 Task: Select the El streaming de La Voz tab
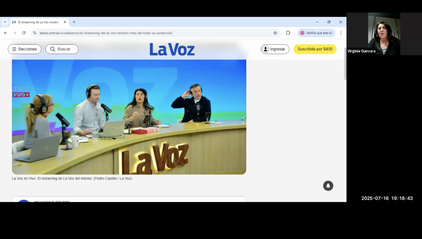37,22
